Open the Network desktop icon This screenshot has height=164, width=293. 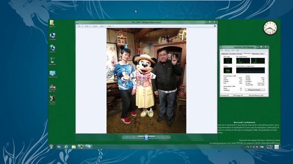(53, 49)
